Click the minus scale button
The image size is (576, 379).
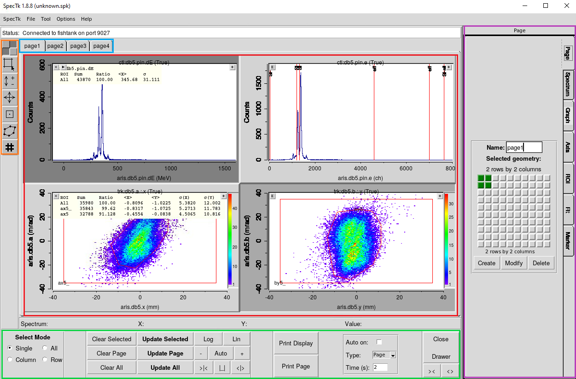point(201,353)
